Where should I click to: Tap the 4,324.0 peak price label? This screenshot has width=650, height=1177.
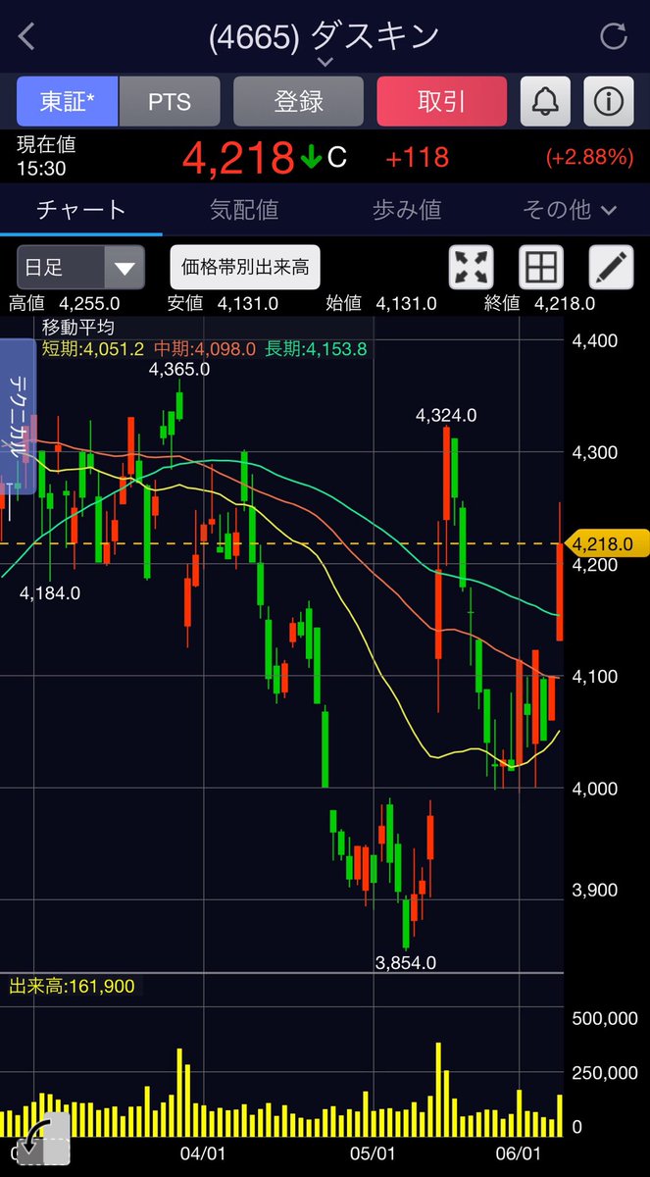(446, 415)
